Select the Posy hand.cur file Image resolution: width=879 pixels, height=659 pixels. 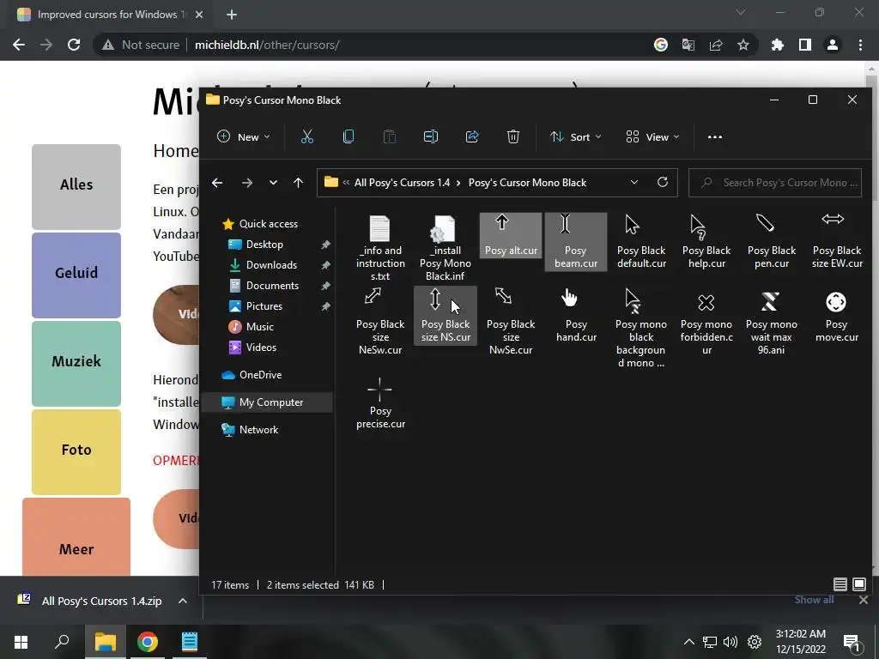click(576, 316)
